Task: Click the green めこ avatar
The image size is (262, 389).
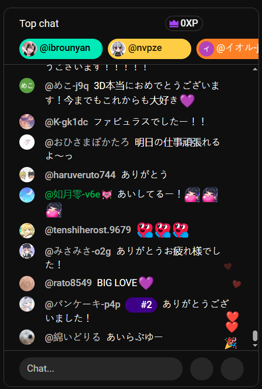Action: tap(27, 86)
